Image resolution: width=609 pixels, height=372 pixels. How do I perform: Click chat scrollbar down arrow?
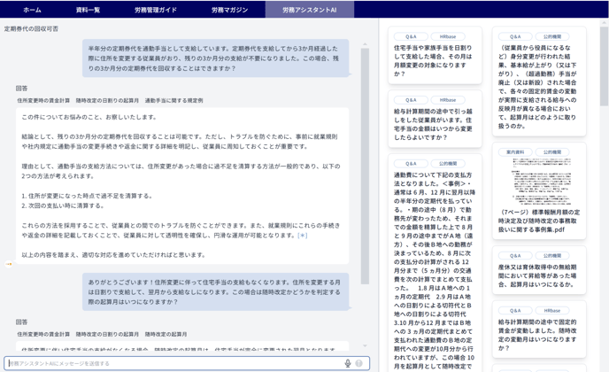(x=365, y=345)
